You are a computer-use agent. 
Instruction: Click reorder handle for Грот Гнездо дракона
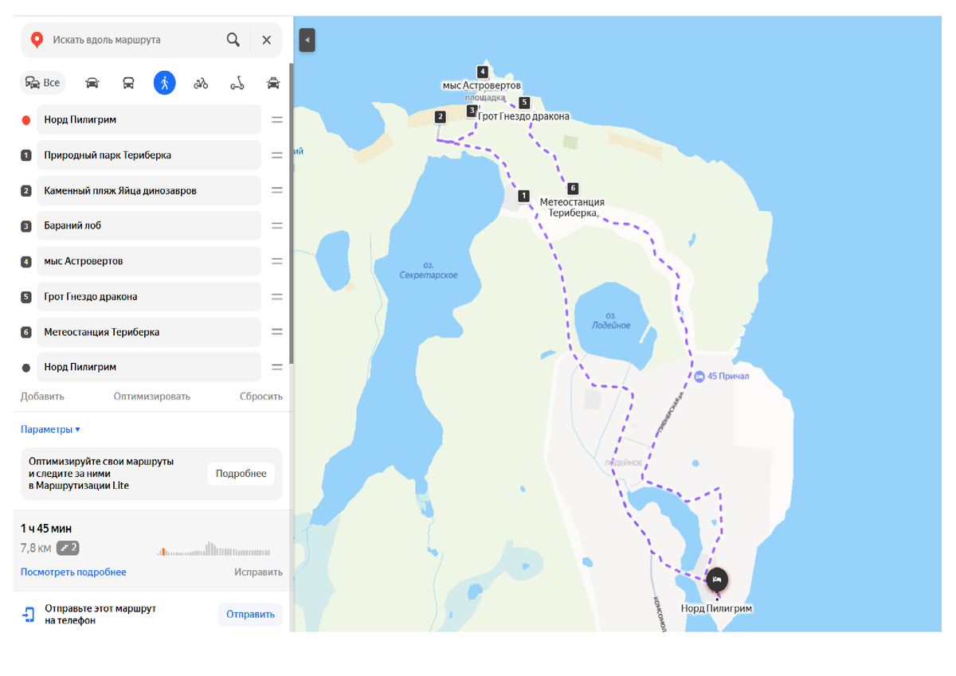tap(277, 297)
